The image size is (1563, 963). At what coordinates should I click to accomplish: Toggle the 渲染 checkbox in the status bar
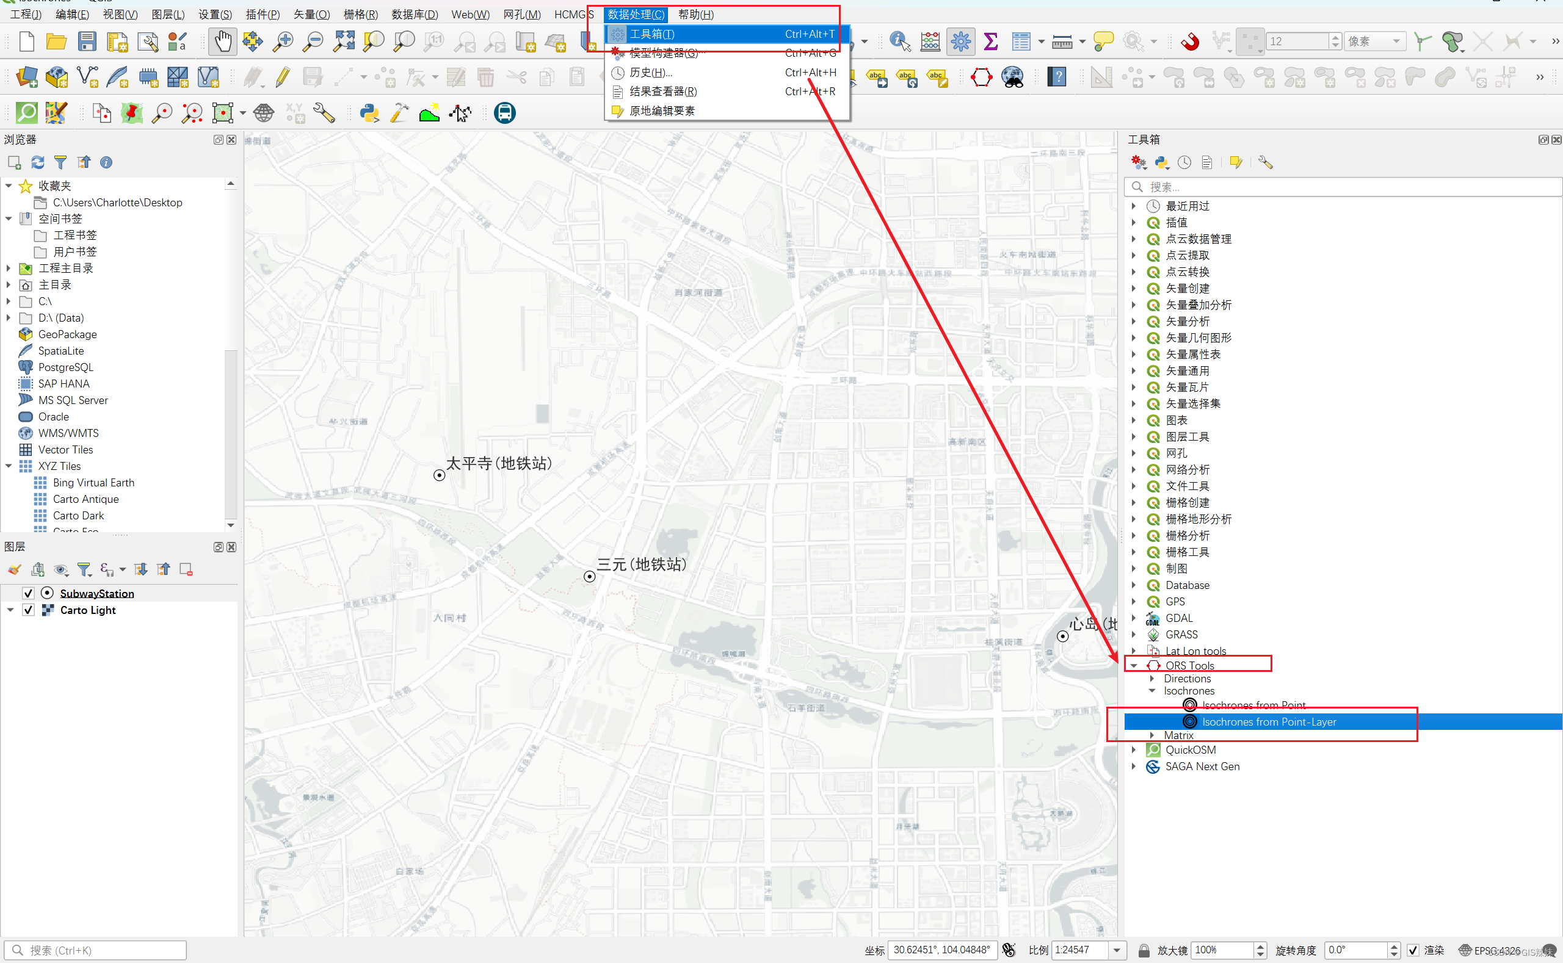1413,950
